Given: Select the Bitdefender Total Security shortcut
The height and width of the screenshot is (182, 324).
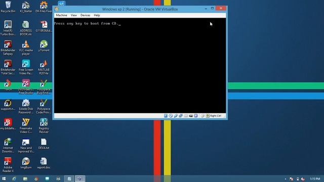Looking at the screenshot, I should (x=8, y=67).
